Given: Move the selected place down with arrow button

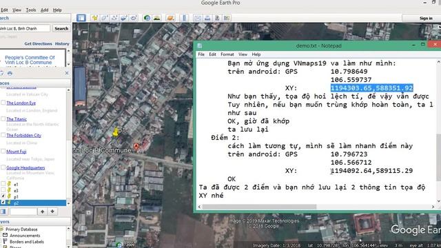Looking at the screenshot, I should click(52, 211).
